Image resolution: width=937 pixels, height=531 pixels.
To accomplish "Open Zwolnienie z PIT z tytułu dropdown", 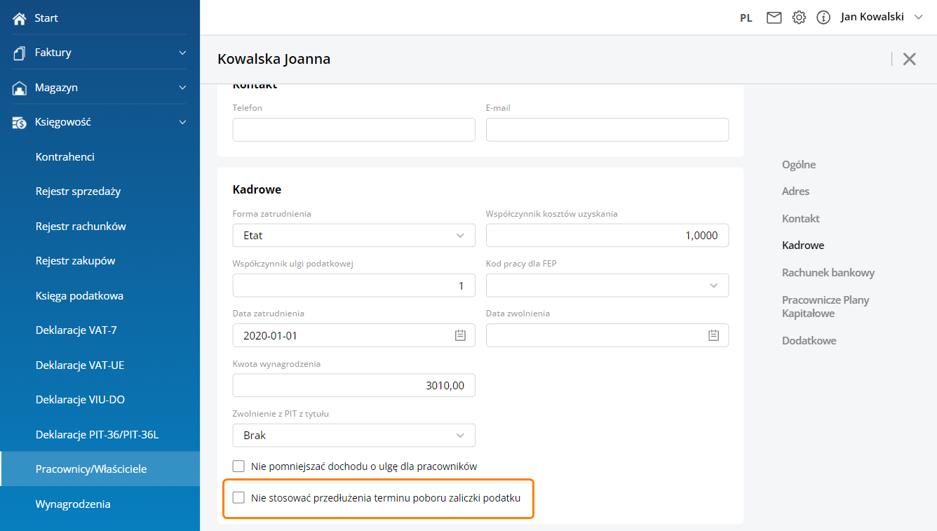I will 353,436.
